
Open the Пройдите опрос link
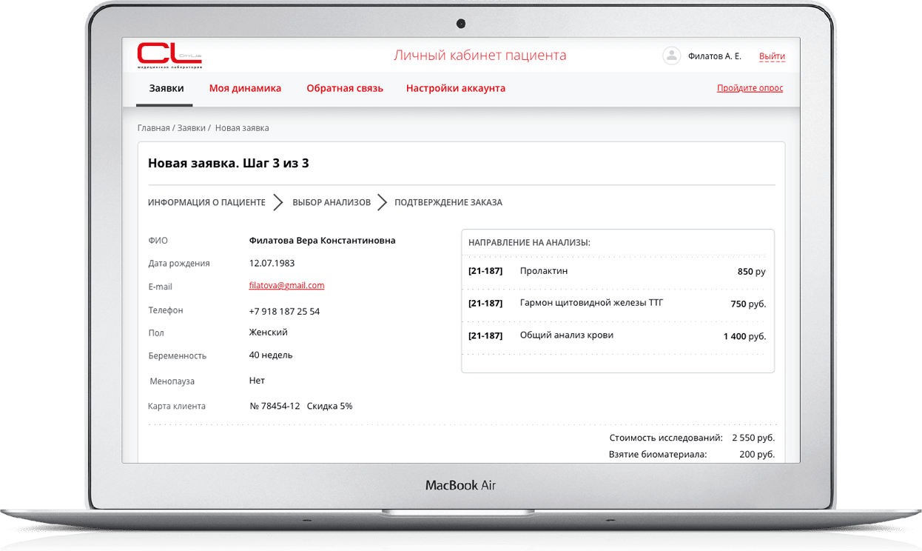click(750, 88)
